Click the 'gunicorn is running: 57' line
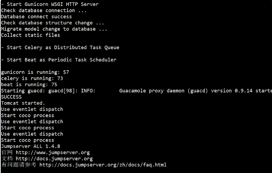Screen dimensions: 272x173 point(35,72)
